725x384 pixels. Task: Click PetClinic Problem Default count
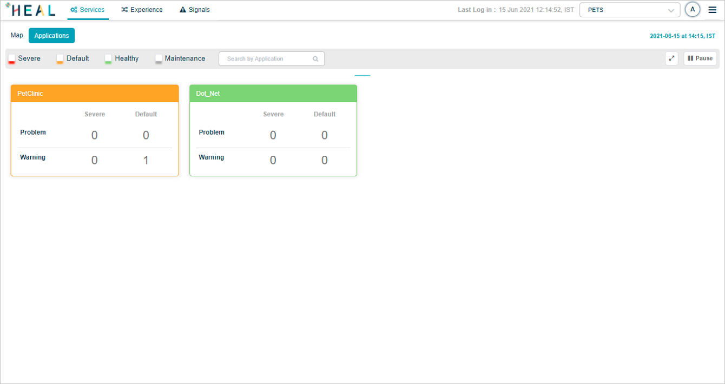146,135
